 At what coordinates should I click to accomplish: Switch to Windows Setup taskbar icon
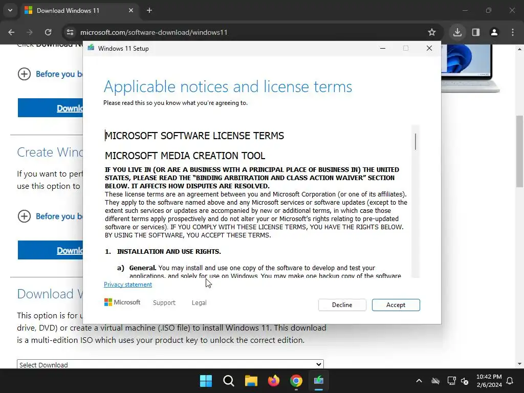click(318, 381)
